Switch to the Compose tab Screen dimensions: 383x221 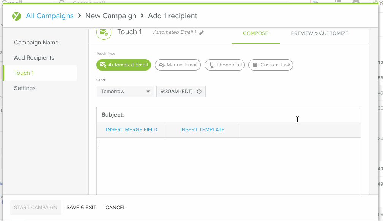click(256, 33)
